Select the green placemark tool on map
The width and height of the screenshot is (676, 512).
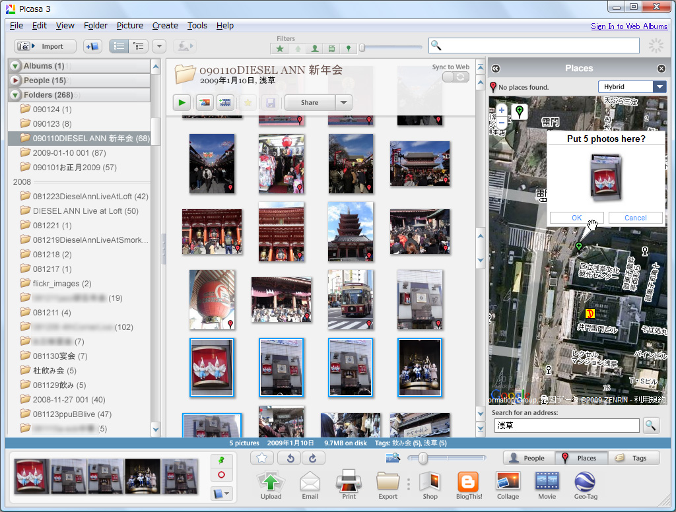[520, 112]
